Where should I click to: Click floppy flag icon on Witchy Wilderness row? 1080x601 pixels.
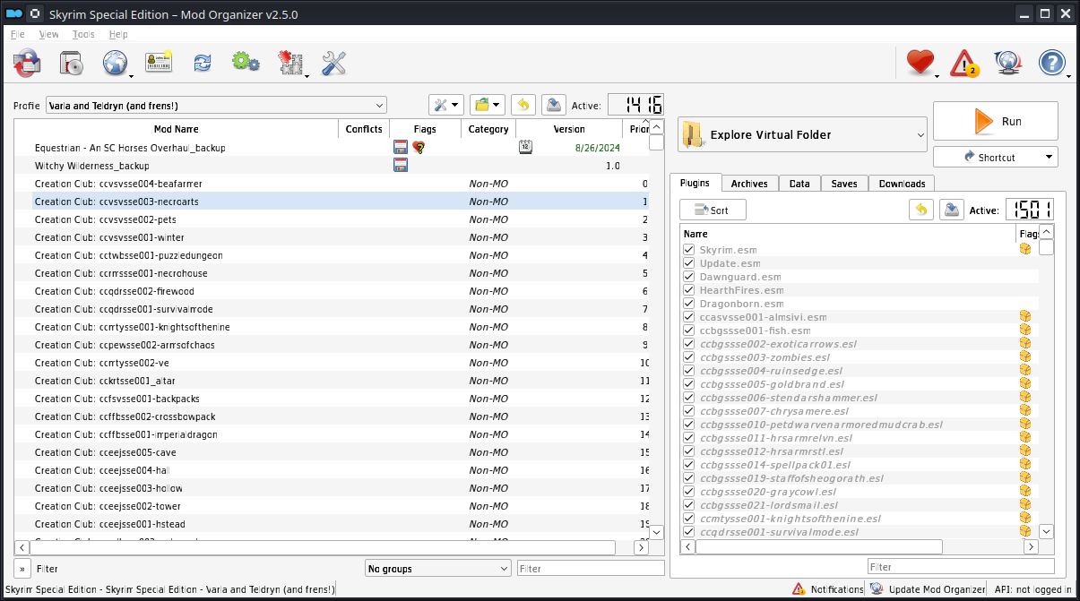point(401,166)
